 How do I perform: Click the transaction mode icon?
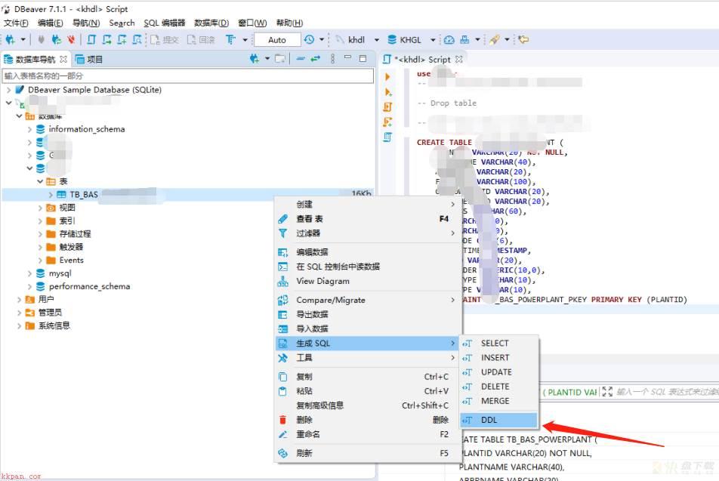230,40
